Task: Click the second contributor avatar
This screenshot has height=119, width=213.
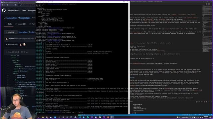Action: pos(24,45)
